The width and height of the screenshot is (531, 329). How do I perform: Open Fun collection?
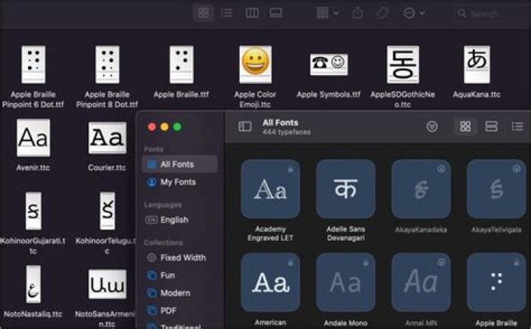pos(180,275)
